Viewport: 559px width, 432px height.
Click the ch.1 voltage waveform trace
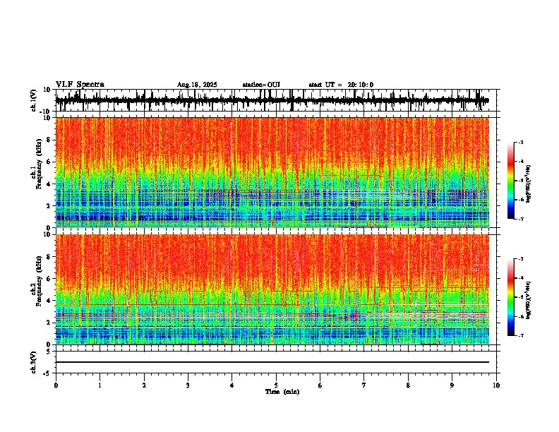272,100
